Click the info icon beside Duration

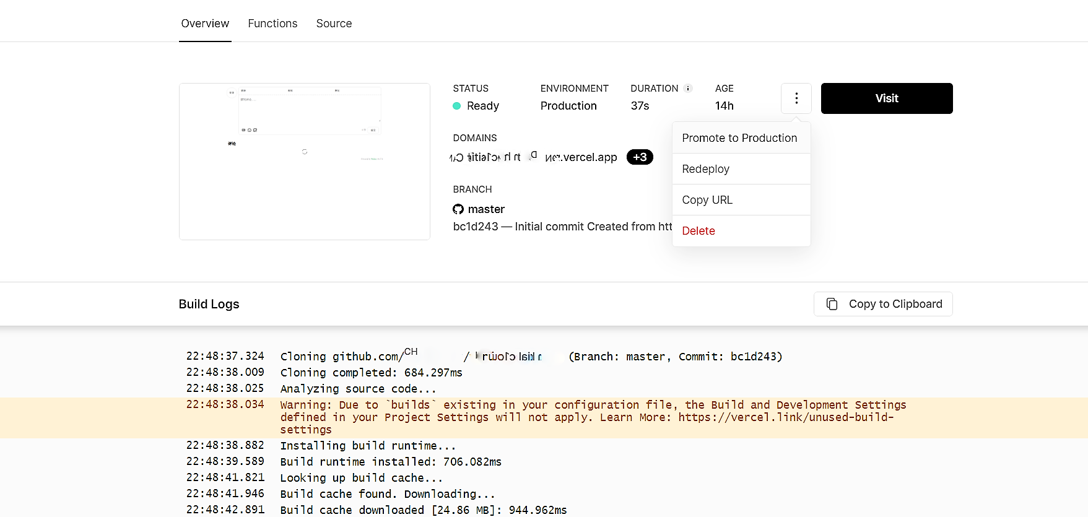[x=687, y=89]
